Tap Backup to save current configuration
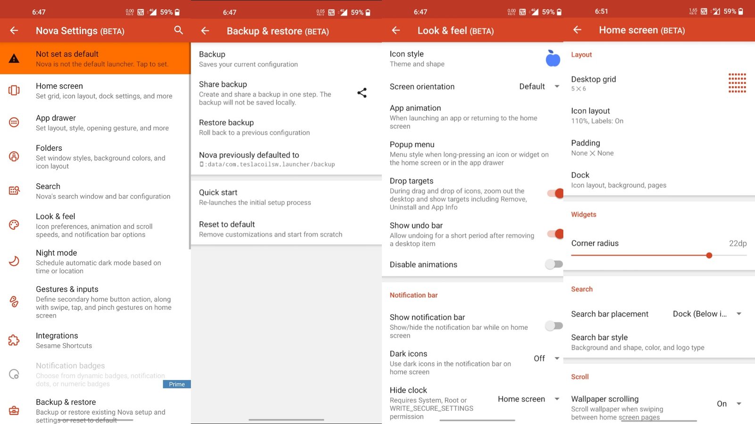The height and width of the screenshot is (424, 755). tap(286, 59)
